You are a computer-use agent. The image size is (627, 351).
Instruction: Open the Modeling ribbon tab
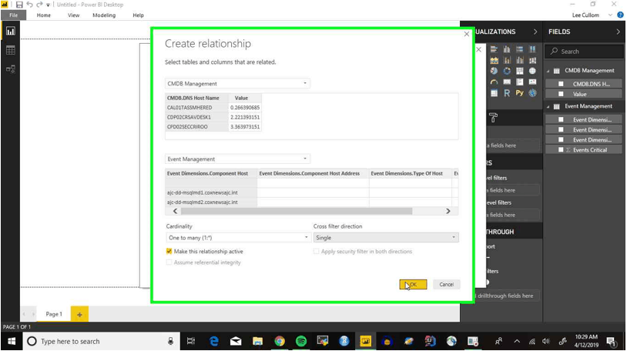[104, 15]
